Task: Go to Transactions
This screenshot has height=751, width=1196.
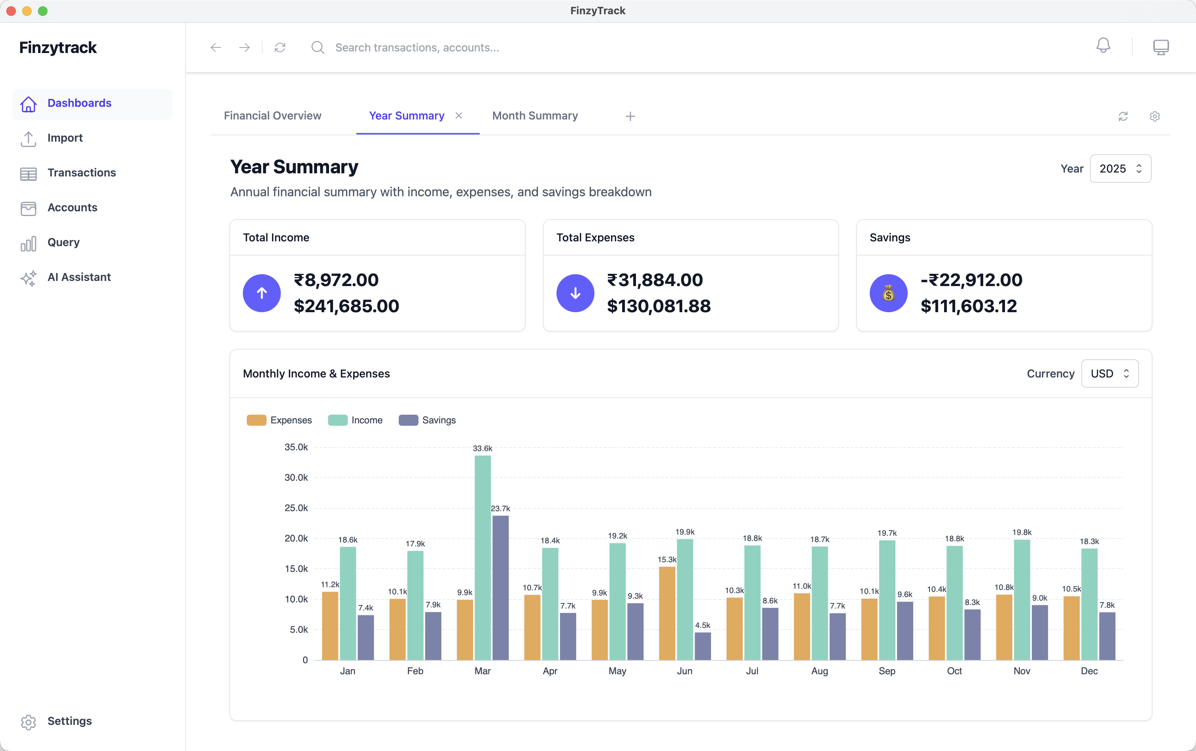Action: pos(92,173)
